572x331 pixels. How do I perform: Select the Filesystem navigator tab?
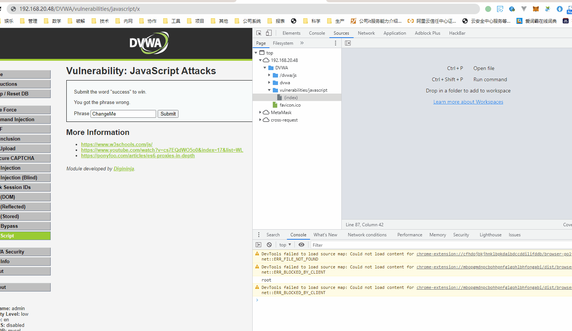pos(283,43)
